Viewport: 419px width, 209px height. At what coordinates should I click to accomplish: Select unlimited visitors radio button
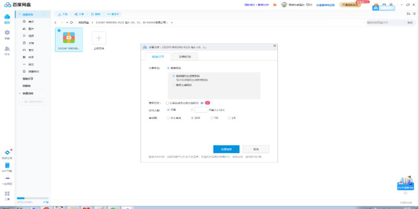[168, 109]
